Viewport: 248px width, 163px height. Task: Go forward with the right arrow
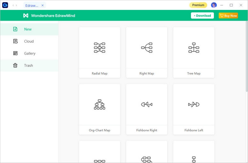(x=16, y=5)
